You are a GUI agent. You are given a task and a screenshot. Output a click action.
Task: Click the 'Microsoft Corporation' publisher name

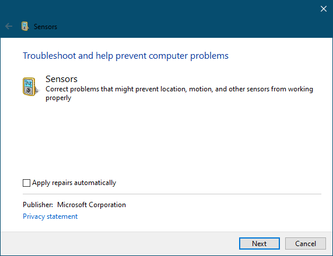[92, 205]
